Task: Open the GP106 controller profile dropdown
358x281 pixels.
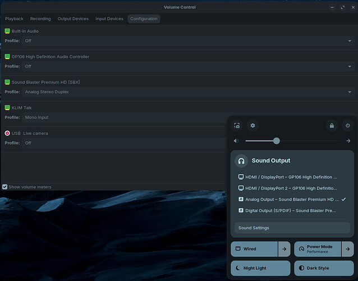Action: (x=188, y=66)
